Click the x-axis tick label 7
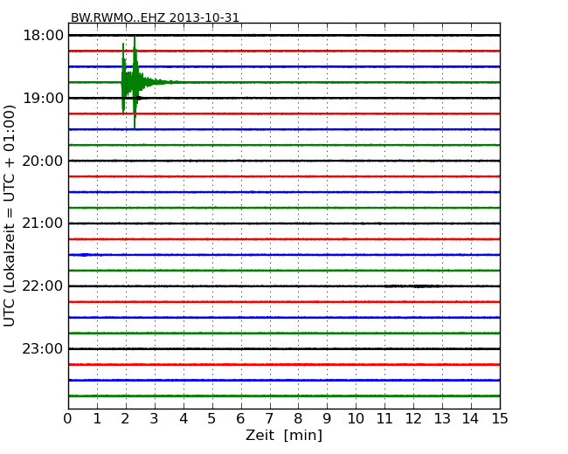Screen dimensions: 568x454 (x=269, y=419)
